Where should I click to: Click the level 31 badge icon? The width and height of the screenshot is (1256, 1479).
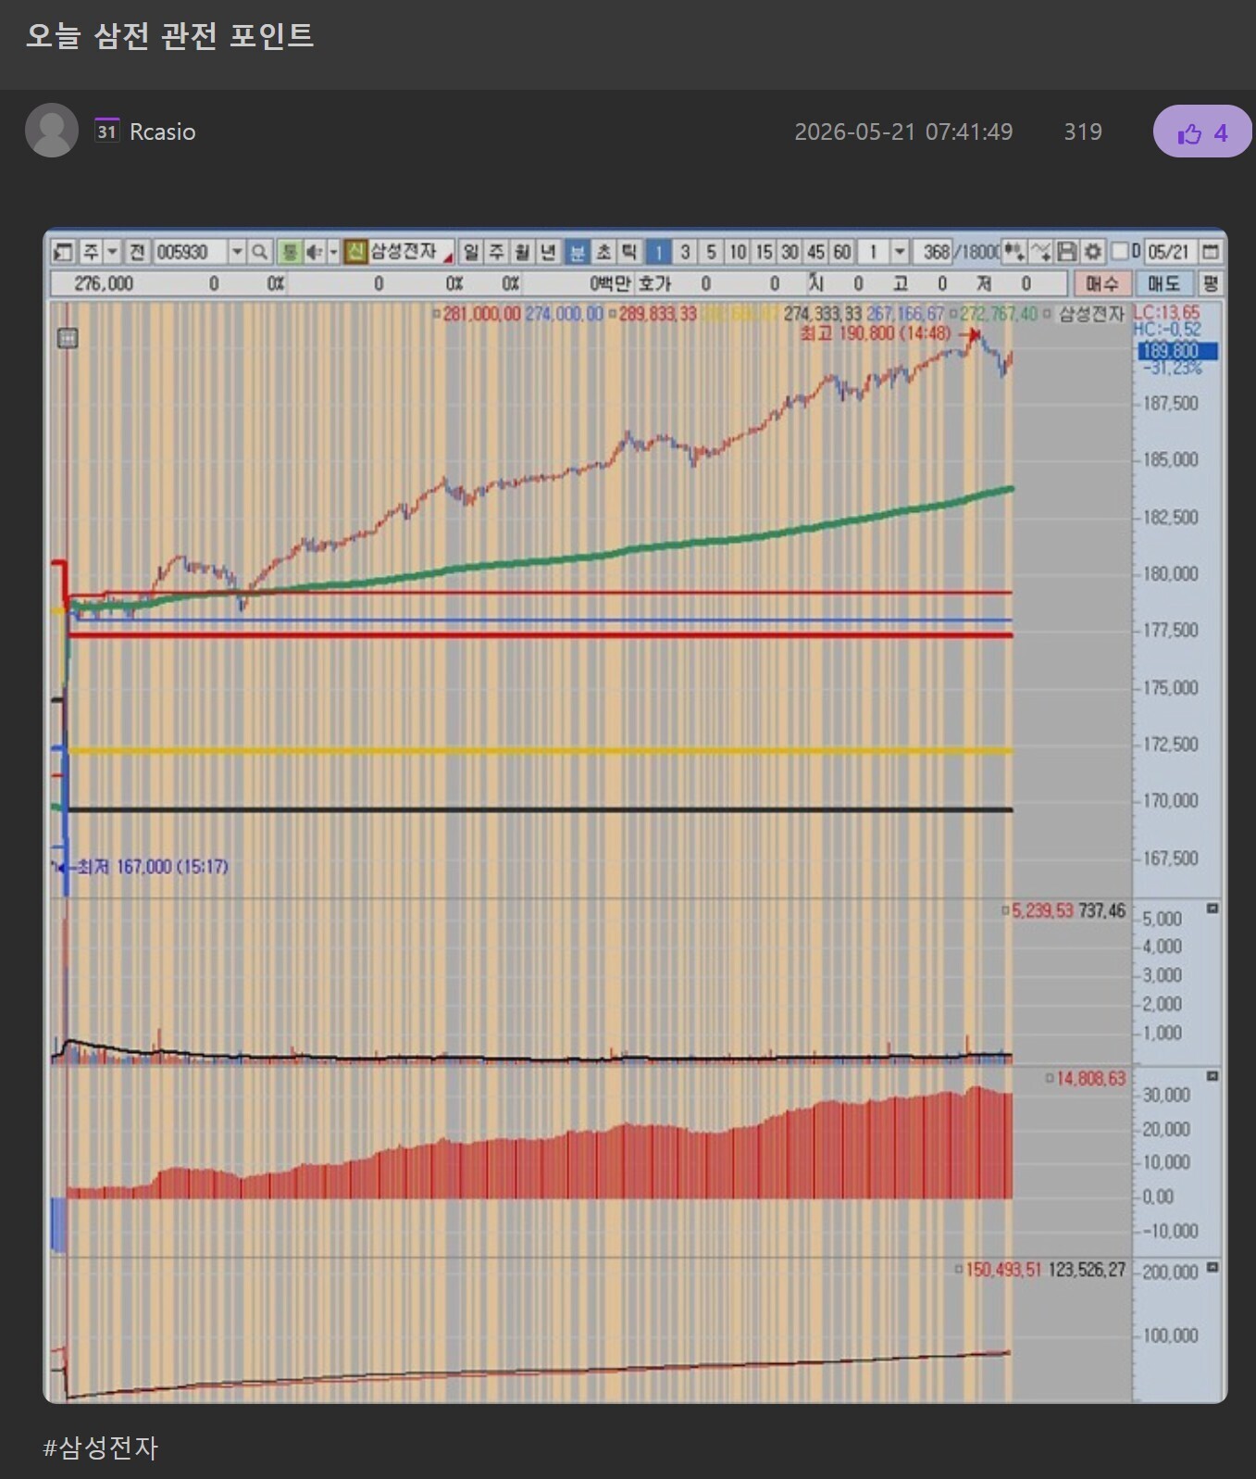pyautogui.click(x=107, y=131)
